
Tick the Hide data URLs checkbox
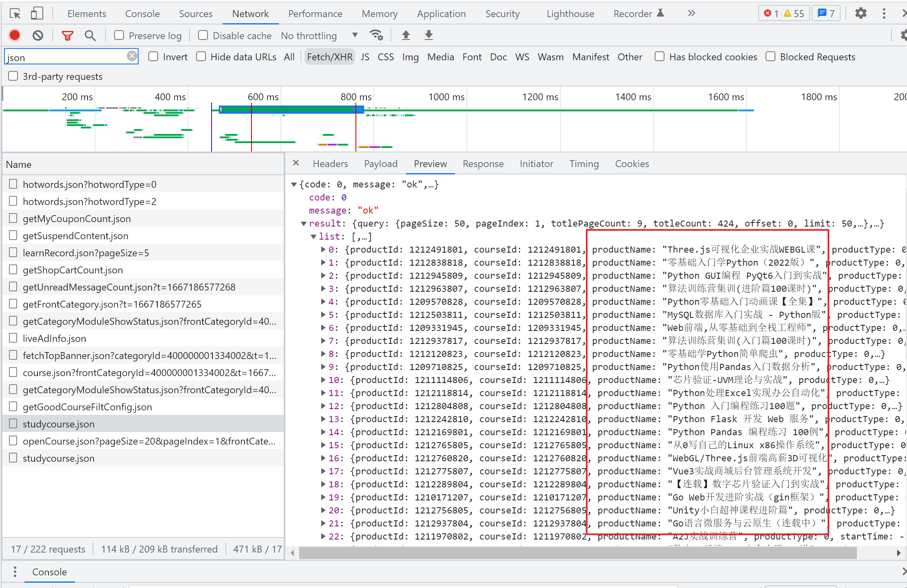pos(201,57)
